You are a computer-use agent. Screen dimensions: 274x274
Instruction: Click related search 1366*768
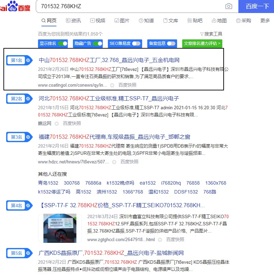pos(133,192)
